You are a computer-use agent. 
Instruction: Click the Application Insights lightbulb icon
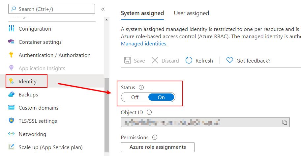click(x=11, y=68)
